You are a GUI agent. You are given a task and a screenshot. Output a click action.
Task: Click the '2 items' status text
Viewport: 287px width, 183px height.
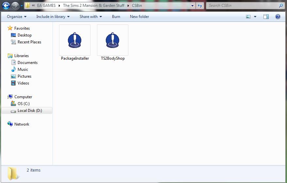(34, 170)
